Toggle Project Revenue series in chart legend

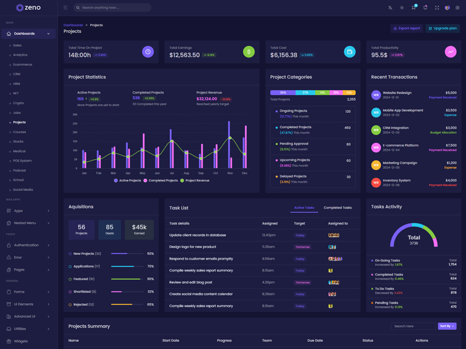[x=195, y=180]
